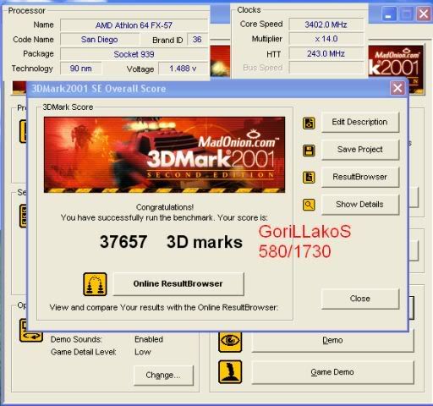Minimize the background window
The height and width of the screenshot is (406, 433).
389,14
